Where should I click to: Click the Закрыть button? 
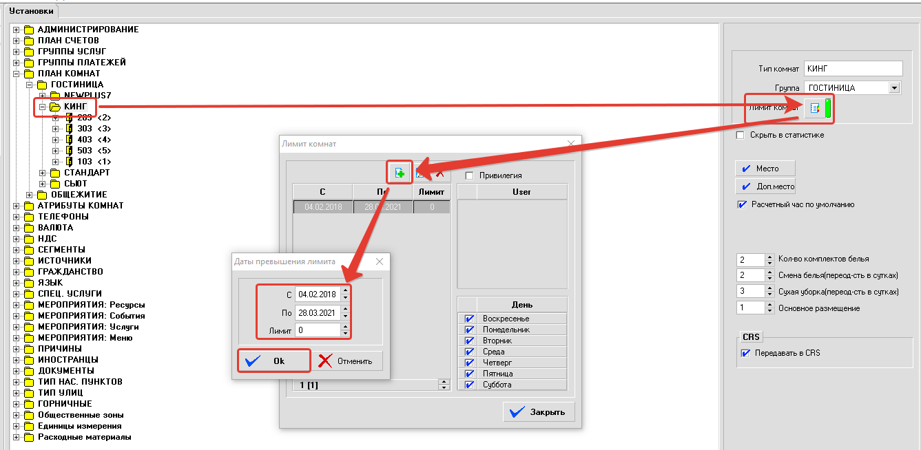click(x=539, y=412)
